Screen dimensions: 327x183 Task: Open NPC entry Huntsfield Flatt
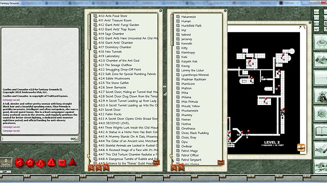click(x=191, y=25)
